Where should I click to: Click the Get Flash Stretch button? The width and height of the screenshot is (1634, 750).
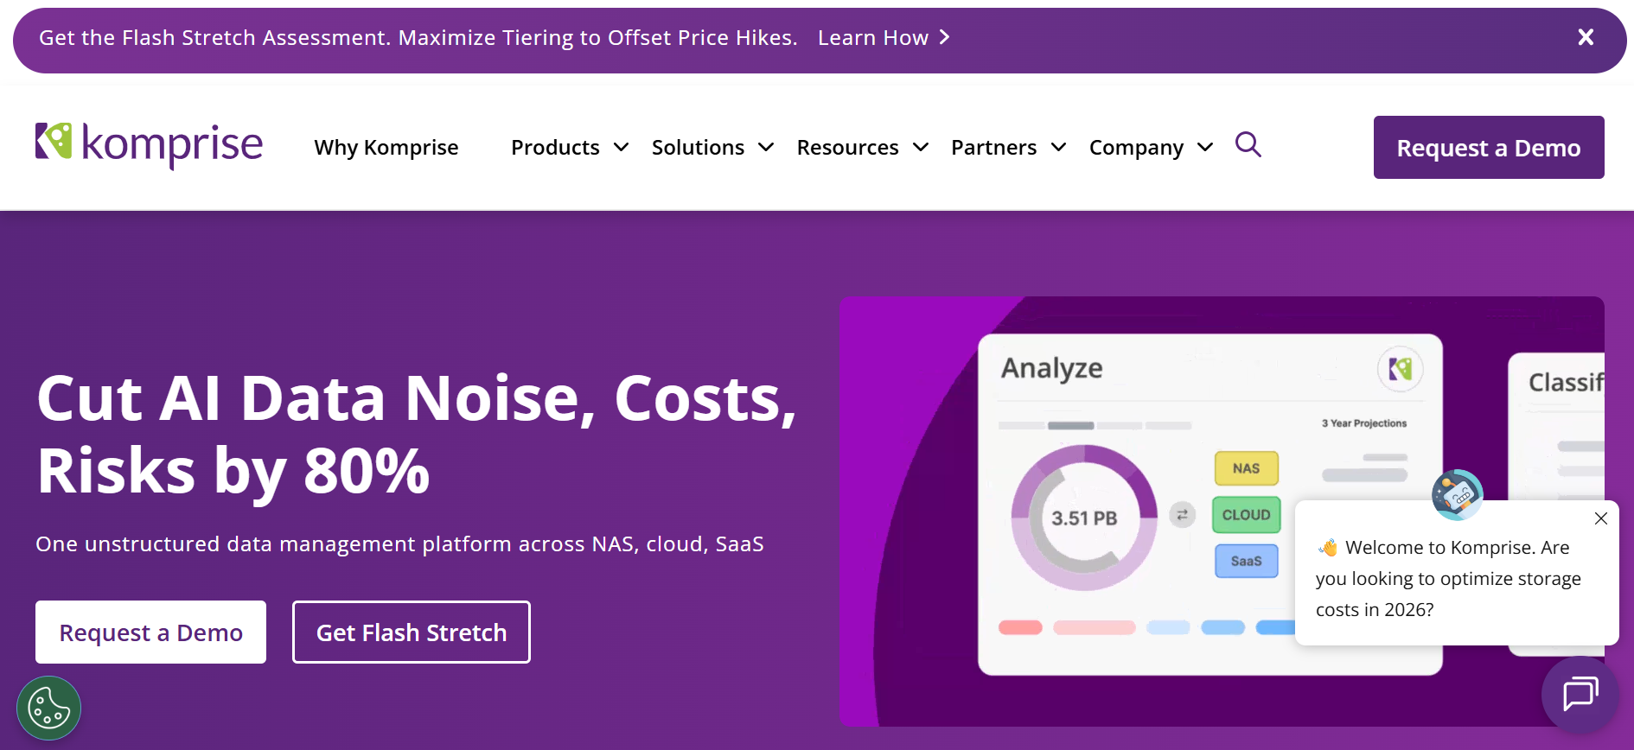coord(411,632)
